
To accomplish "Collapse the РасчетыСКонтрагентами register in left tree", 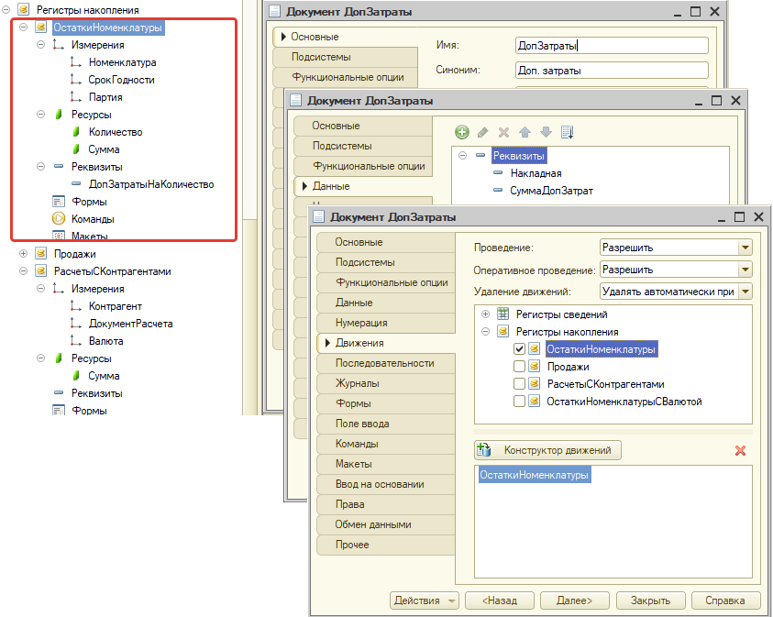I will pos(23,271).
